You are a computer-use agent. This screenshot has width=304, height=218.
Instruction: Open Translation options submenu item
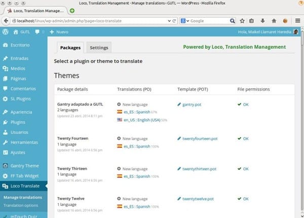click(x=20, y=205)
